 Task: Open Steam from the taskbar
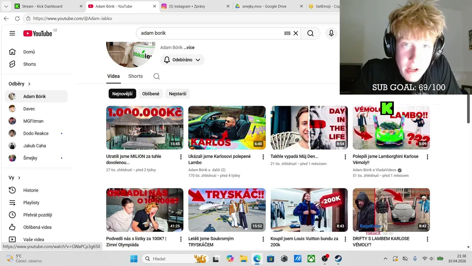click(338, 259)
